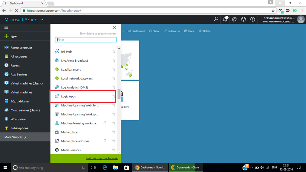306x172 pixels.
Task: Delete the dashboard
Action: pyautogui.click(x=205, y=31)
